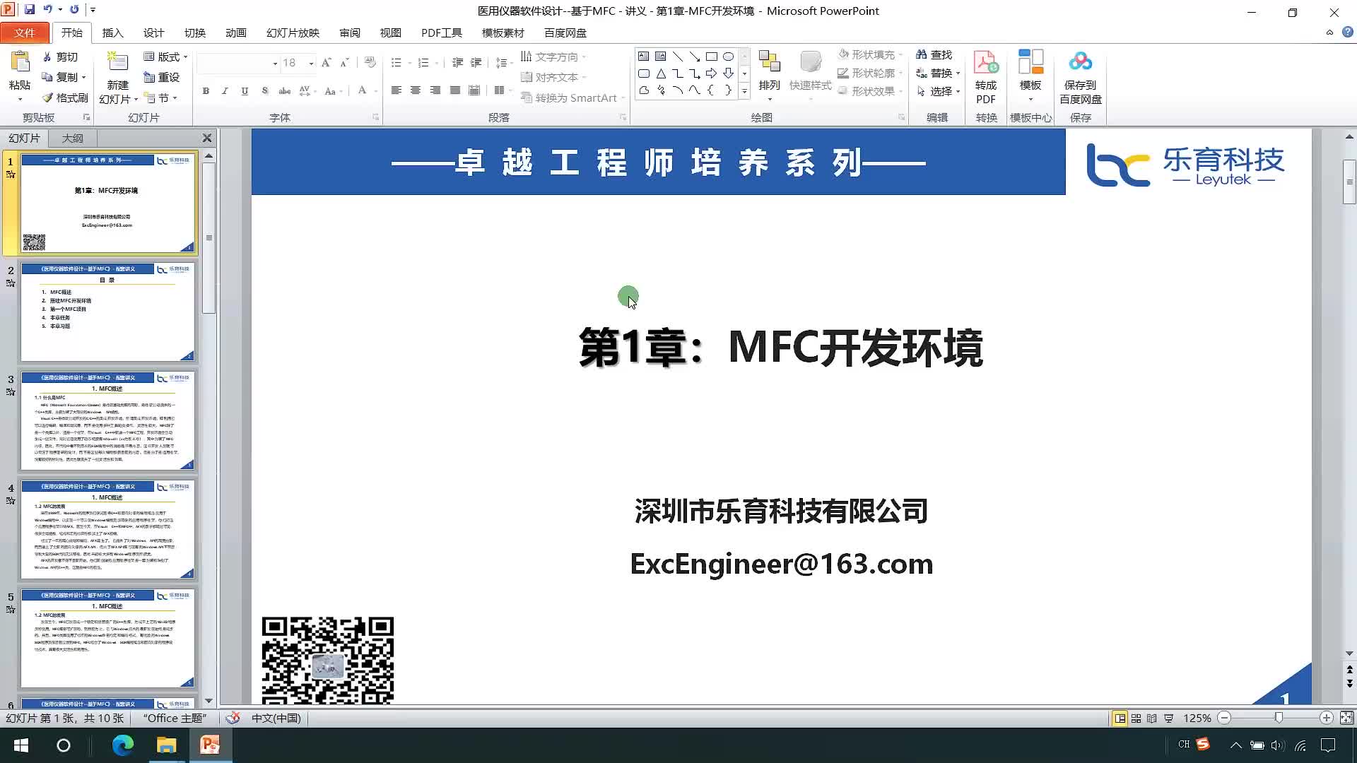Click the ExcEngineer@163.com text on slide

(x=781, y=564)
